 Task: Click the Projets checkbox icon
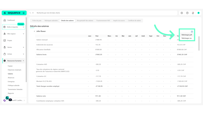pyautogui.click(x=5, y=40)
